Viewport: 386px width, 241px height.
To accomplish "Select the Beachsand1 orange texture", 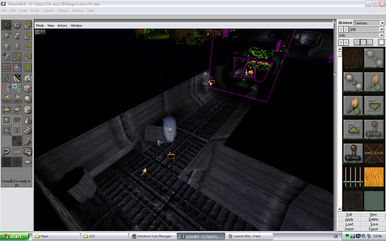I will 374,177.
